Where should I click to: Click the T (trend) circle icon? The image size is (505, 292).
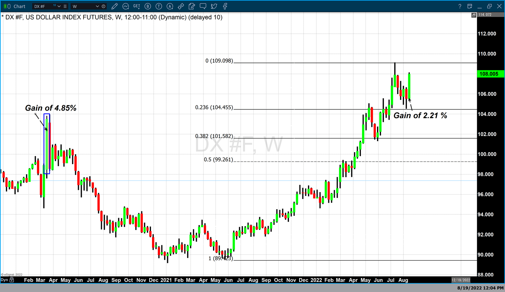159,6
